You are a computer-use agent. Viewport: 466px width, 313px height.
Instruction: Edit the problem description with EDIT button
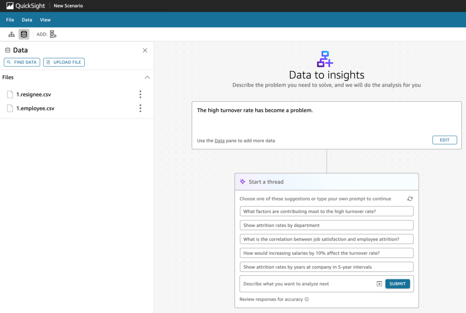(x=445, y=140)
